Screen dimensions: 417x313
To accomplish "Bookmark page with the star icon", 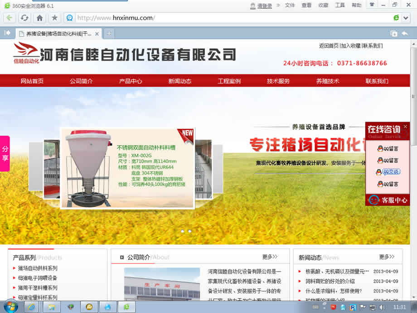I will coord(54,18).
